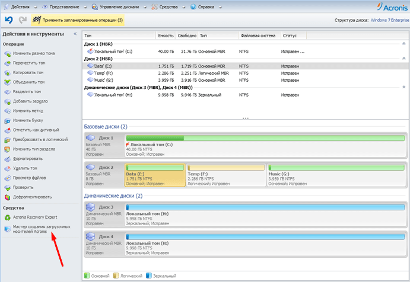Click the Диск 3 dynamic disk icon
Image resolution: width=410 pixels, height=282 pixels.
(90, 207)
